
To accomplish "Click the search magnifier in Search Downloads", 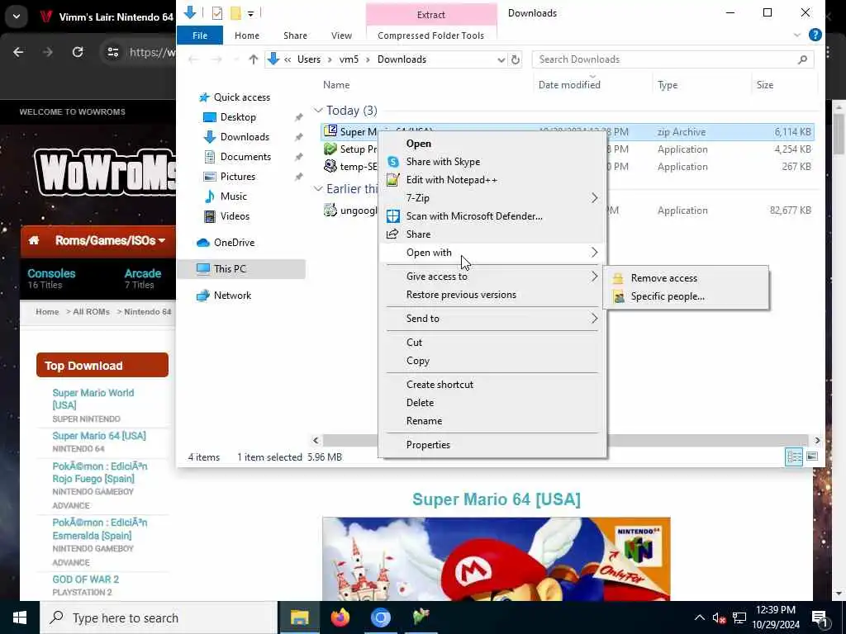I will pos(802,59).
